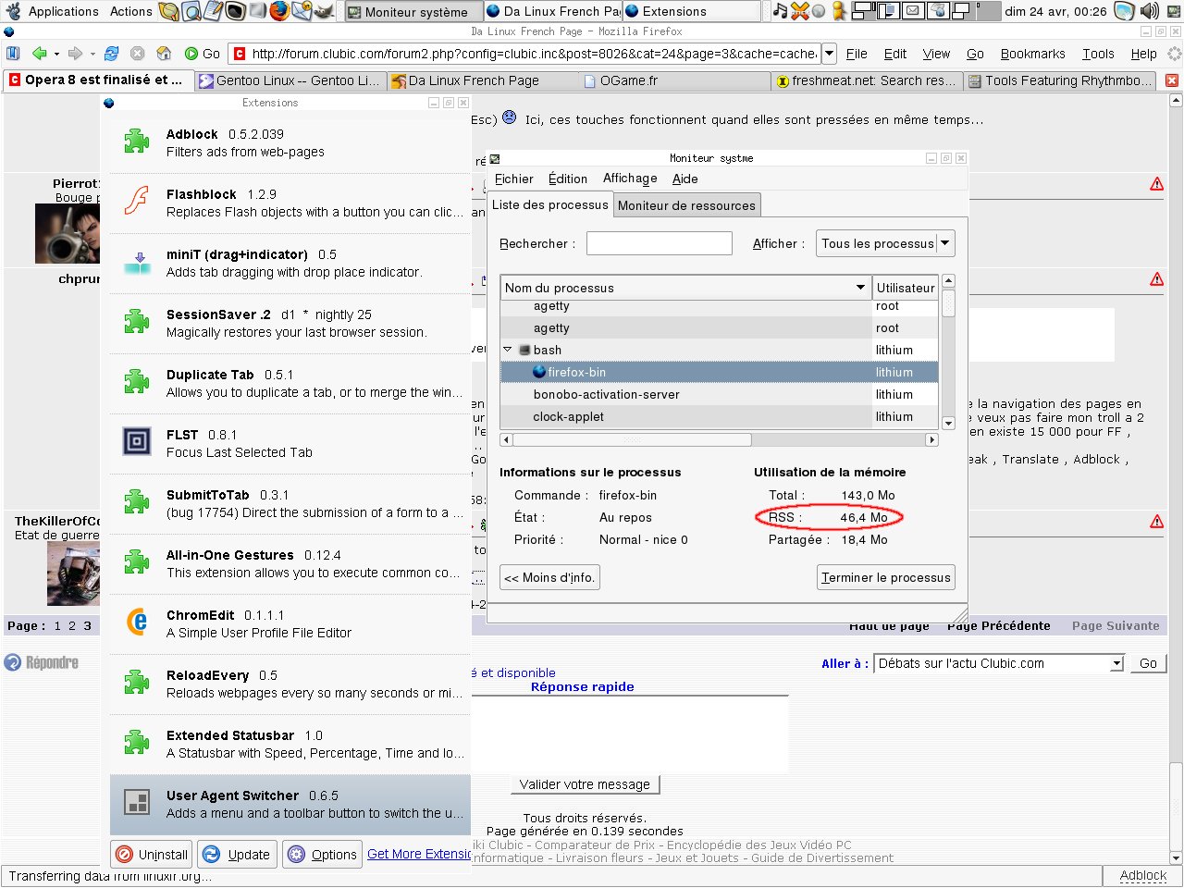Select the Adblock extension entry
Image resolution: width=1184 pixels, height=888 pixels.
(x=290, y=142)
